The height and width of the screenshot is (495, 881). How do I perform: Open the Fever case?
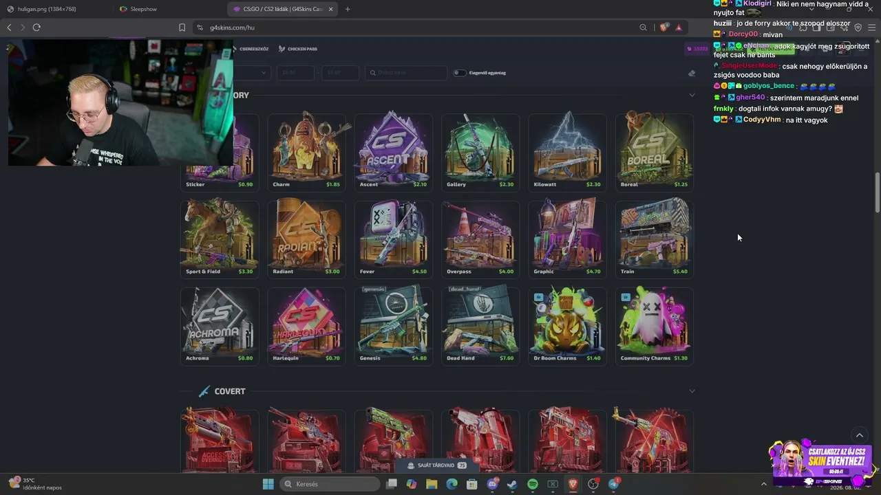coord(393,238)
